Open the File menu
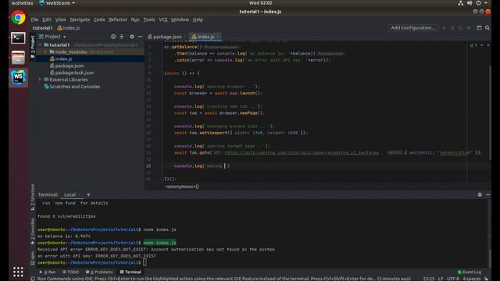The height and width of the screenshot is (281, 500). 34,20
